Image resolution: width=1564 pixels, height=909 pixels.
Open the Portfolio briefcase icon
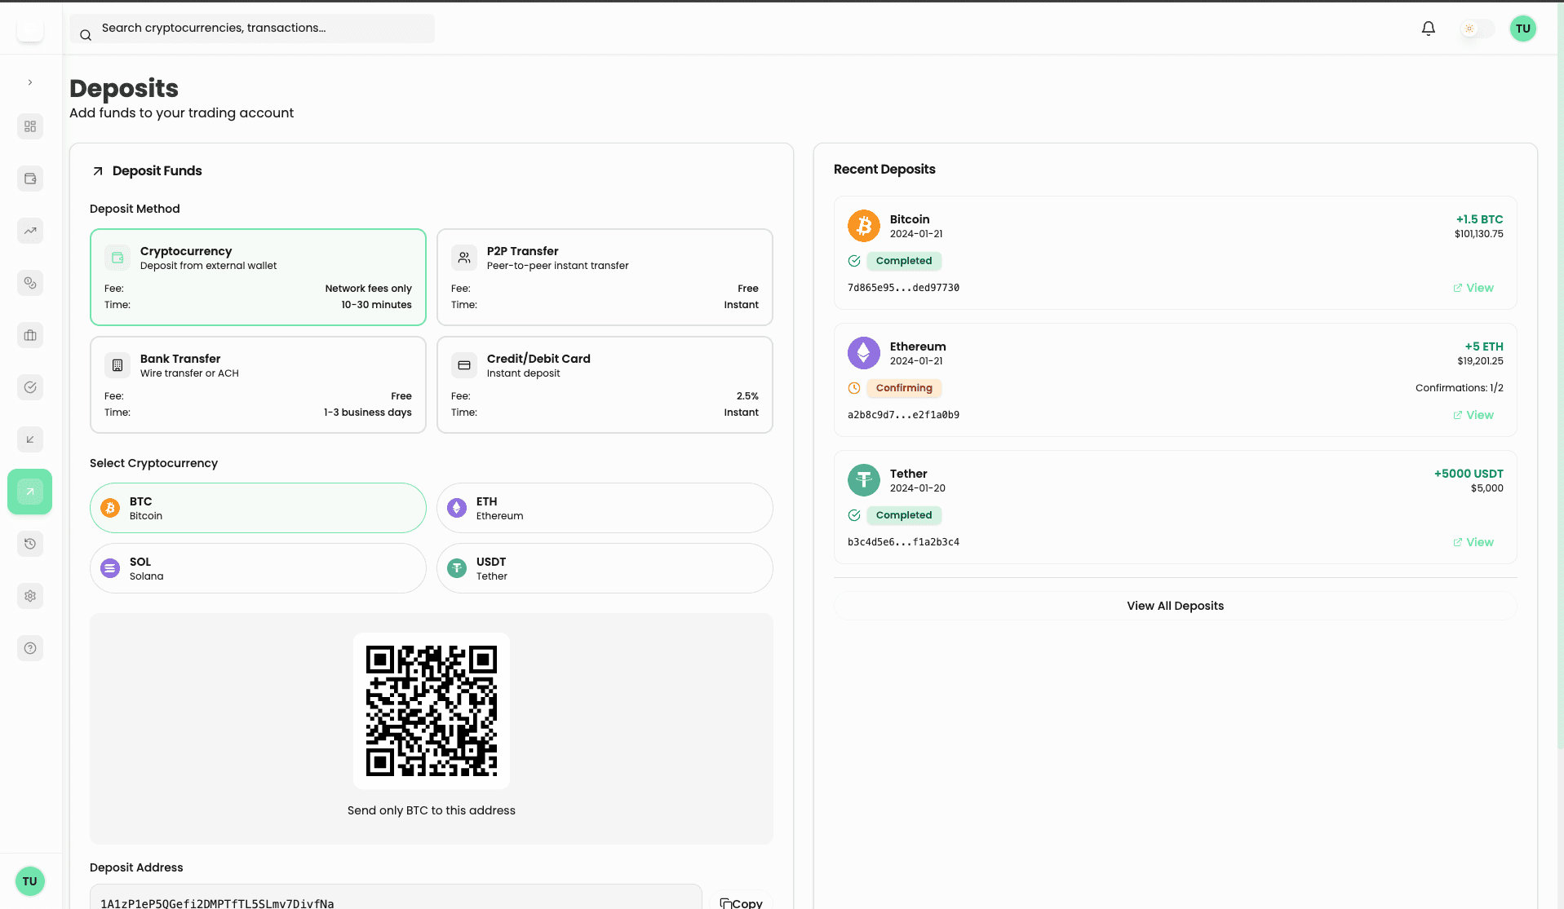[x=30, y=335]
